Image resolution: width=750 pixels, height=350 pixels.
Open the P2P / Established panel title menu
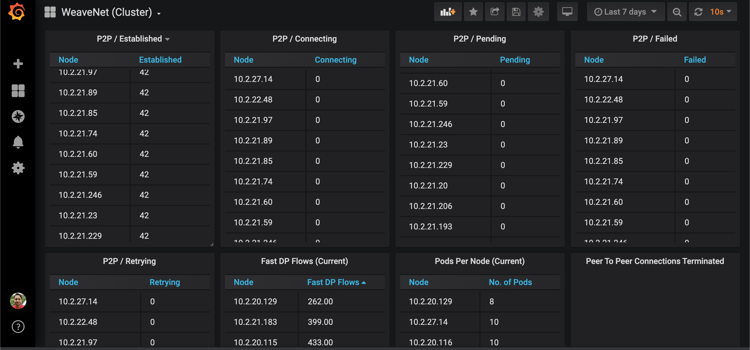point(133,39)
